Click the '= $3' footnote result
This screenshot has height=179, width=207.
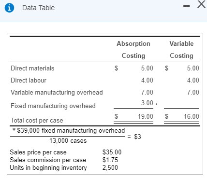[x=134, y=137]
